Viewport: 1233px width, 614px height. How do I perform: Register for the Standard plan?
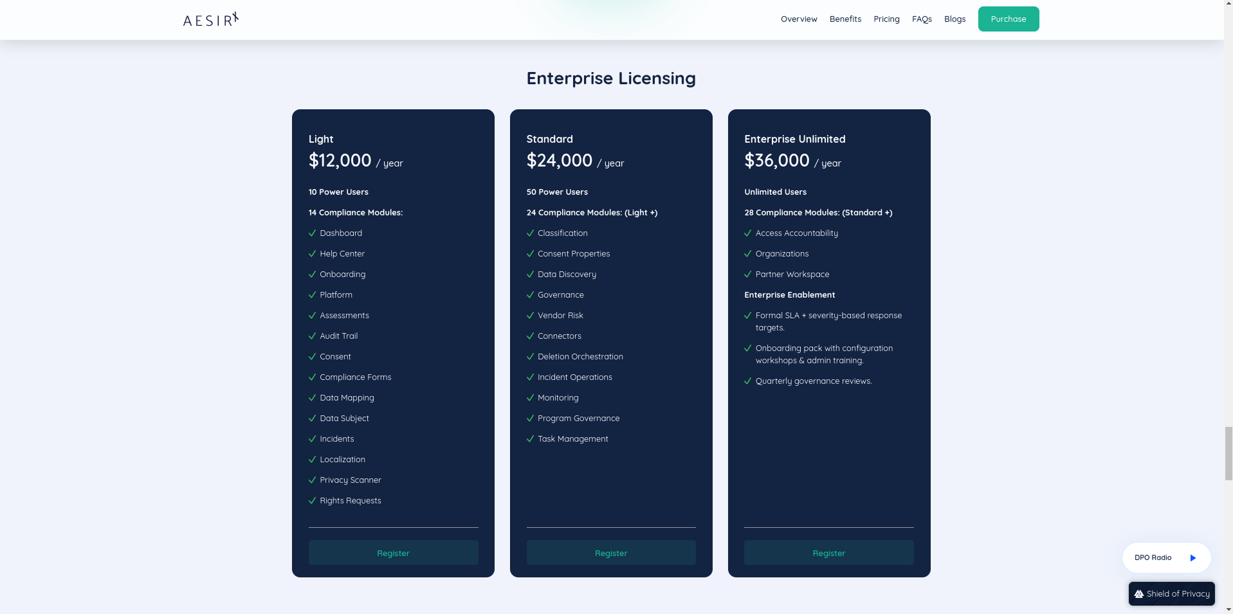(x=611, y=553)
